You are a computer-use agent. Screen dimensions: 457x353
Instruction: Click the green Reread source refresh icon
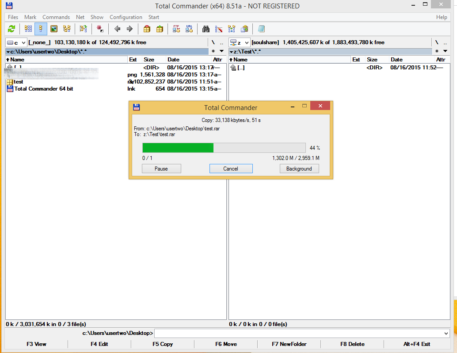[x=11, y=29]
